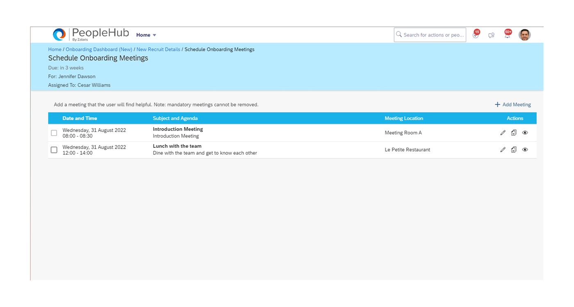Edit the Introduction Meeting entry
This screenshot has width=574, height=307.
point(503,132)
